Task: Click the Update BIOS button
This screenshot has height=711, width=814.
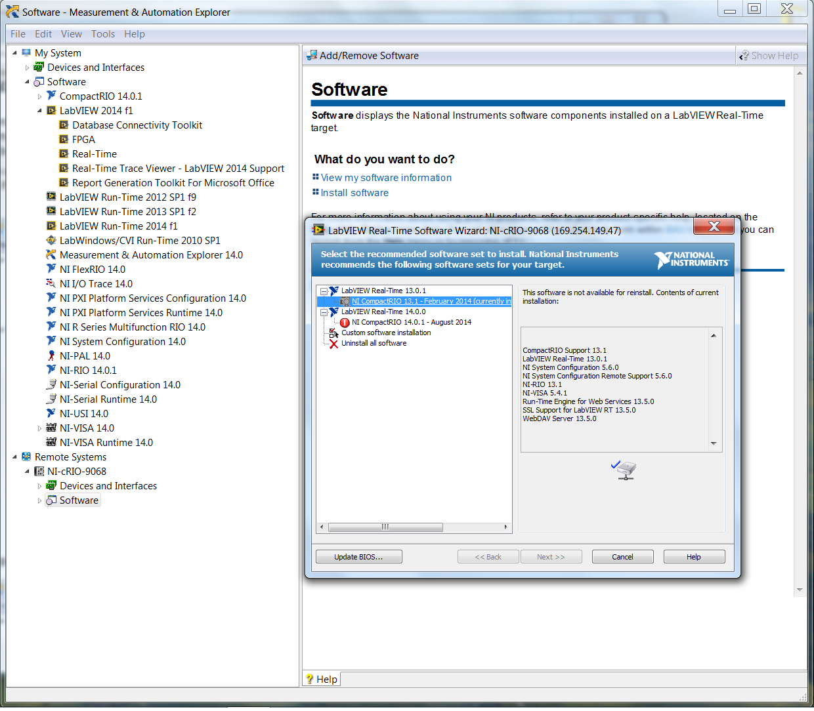Action: click(x=358, y=556)
